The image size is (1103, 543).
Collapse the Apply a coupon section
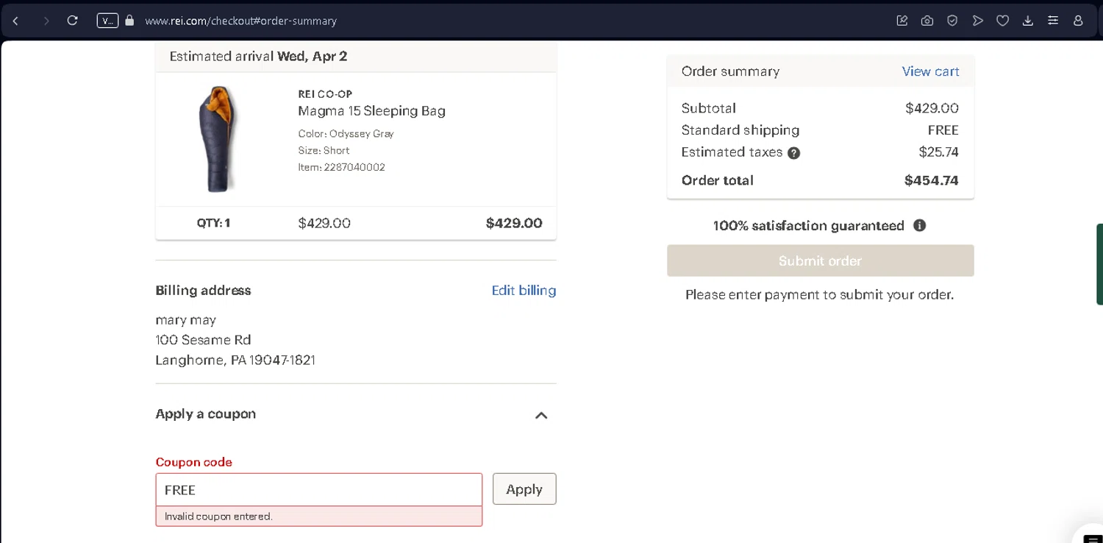541,415
